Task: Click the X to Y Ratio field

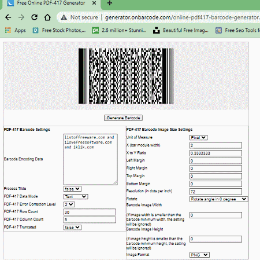Action: tap(216, 153)
